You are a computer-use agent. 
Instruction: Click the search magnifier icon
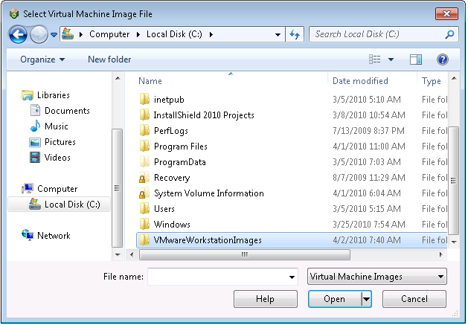450,34
